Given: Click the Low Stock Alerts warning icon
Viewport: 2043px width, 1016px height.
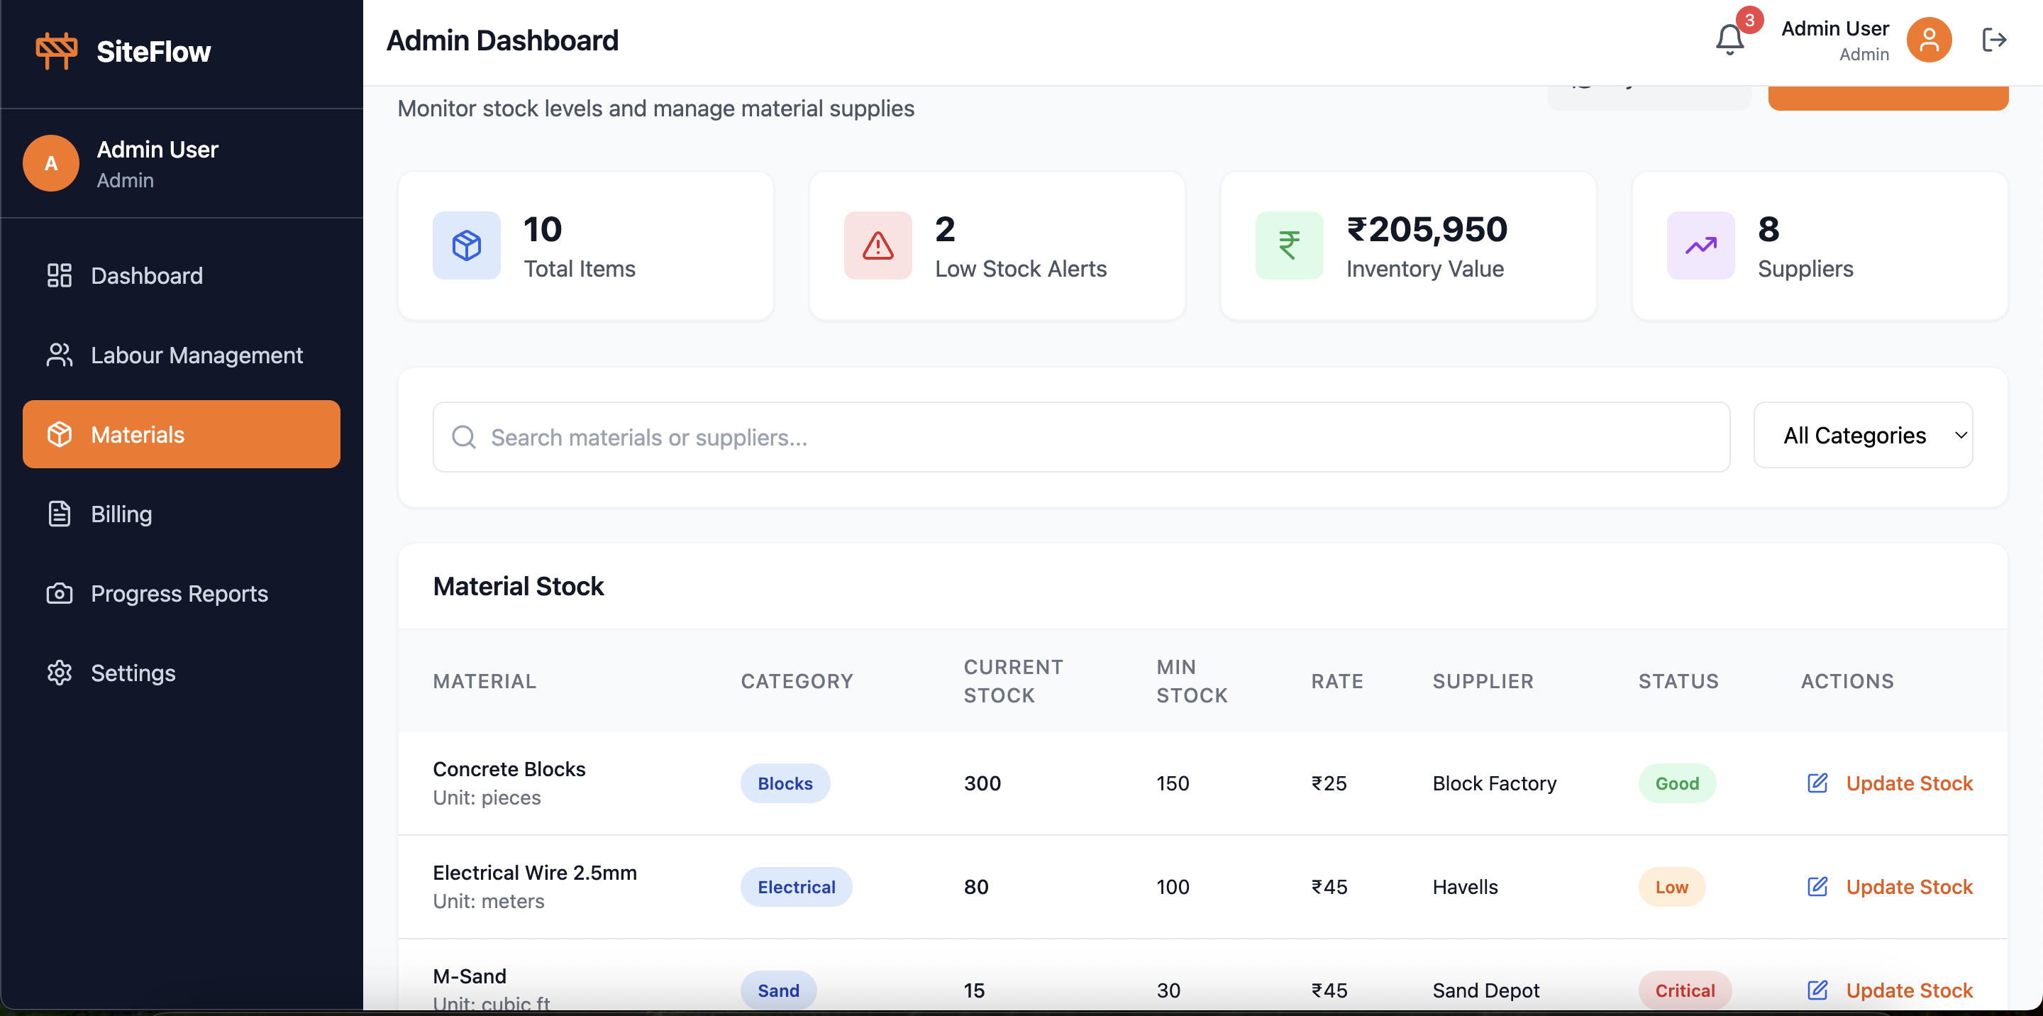Looking at the screenshot, I should [x=877, y=245].
